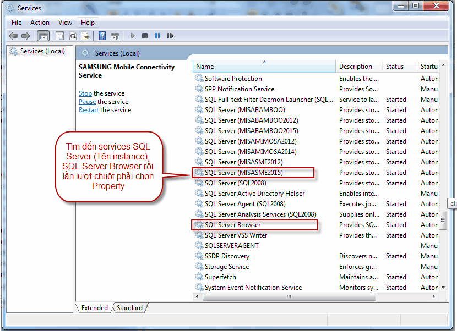Select SQL Full-text Filter Daemon Launcher row

(x=316, y=100)
